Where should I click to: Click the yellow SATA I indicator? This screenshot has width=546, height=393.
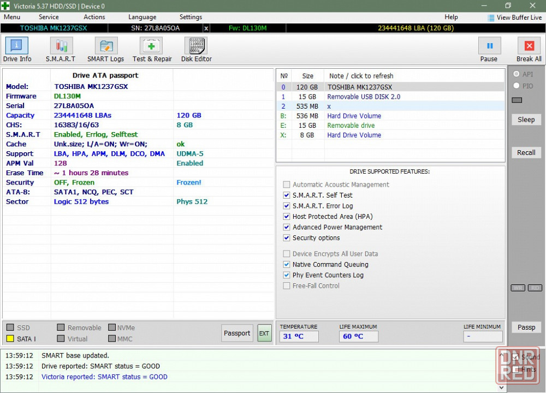click(x=10, y=339)
